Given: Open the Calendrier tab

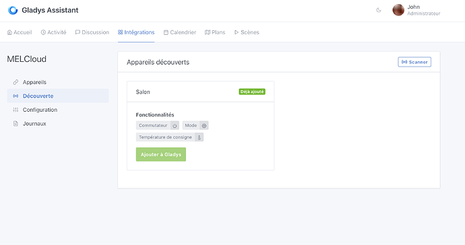Looking at the screenshot, I should click(180, 32).
